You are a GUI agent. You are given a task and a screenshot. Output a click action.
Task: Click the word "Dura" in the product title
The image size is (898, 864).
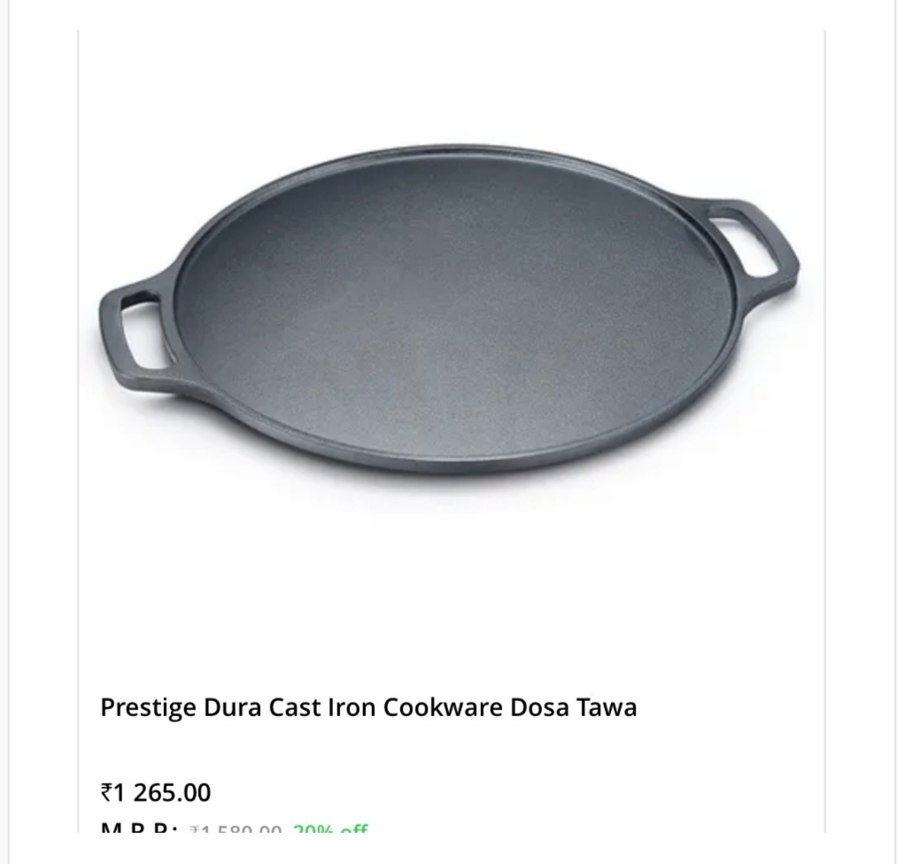click(x=232, y=707)
